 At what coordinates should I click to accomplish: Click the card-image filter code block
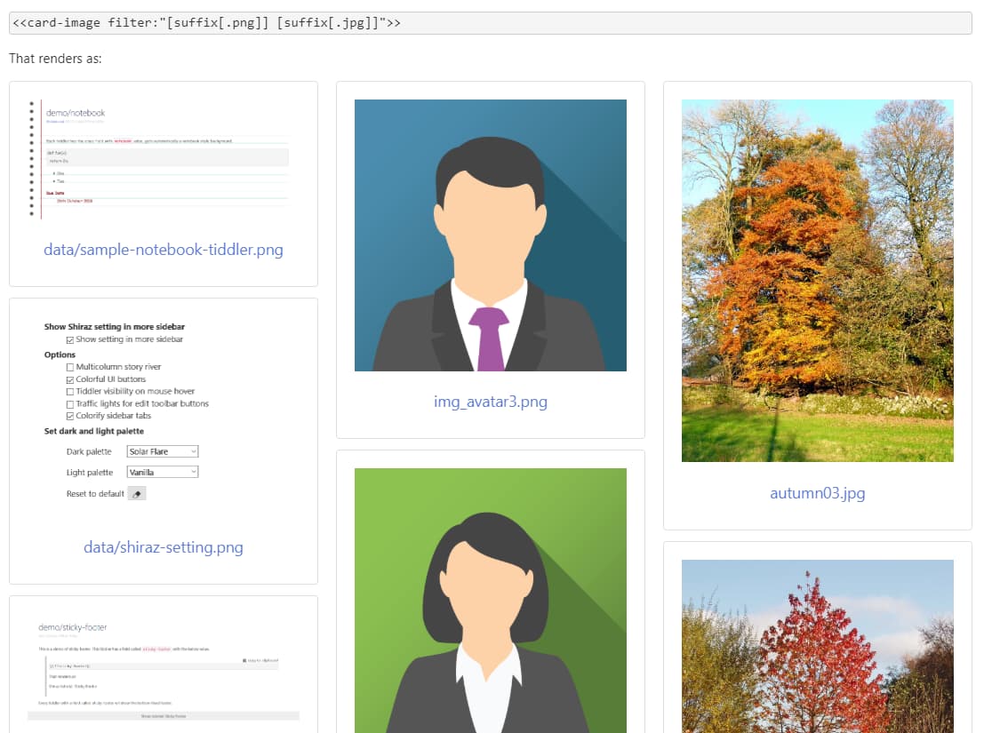(x=490, y=23)
